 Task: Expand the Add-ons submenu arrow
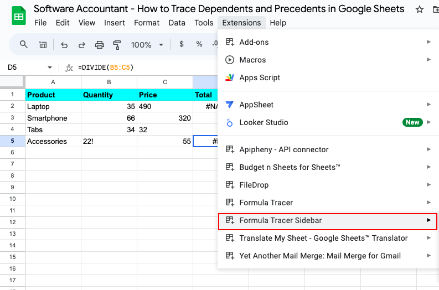click(x=428, y=42)
